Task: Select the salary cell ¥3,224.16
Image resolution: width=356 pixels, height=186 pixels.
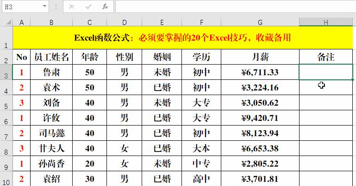Action: click(260, 87)
